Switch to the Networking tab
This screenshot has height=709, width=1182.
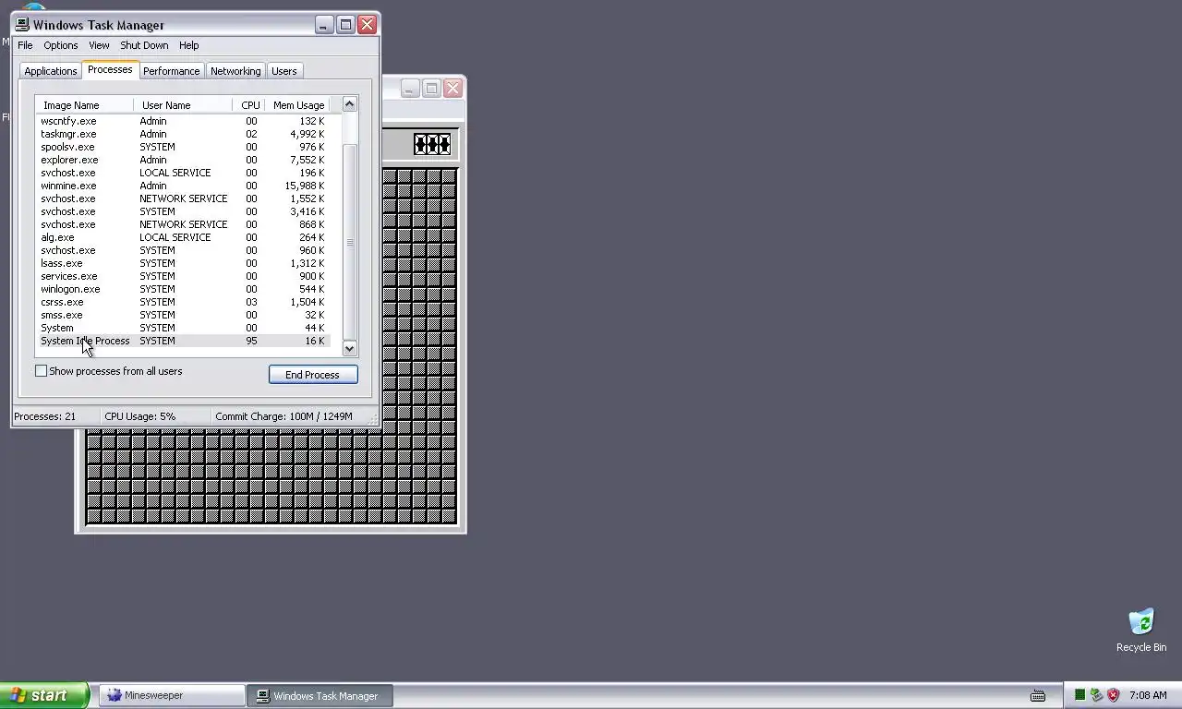click(x=235, y=71)
